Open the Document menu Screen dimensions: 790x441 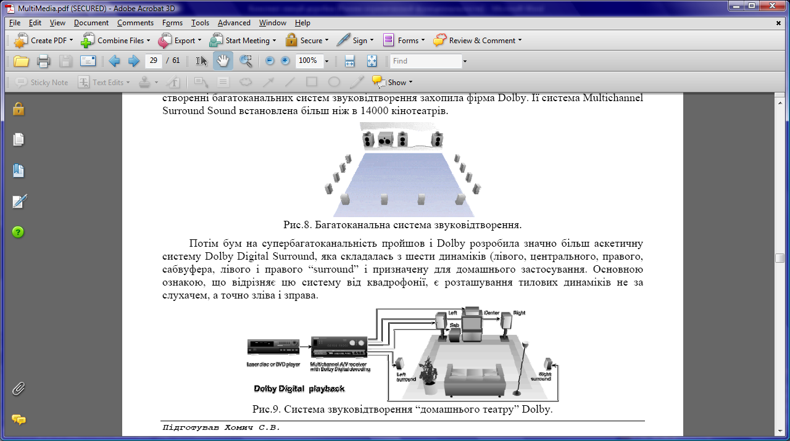[x=91, y=23]
